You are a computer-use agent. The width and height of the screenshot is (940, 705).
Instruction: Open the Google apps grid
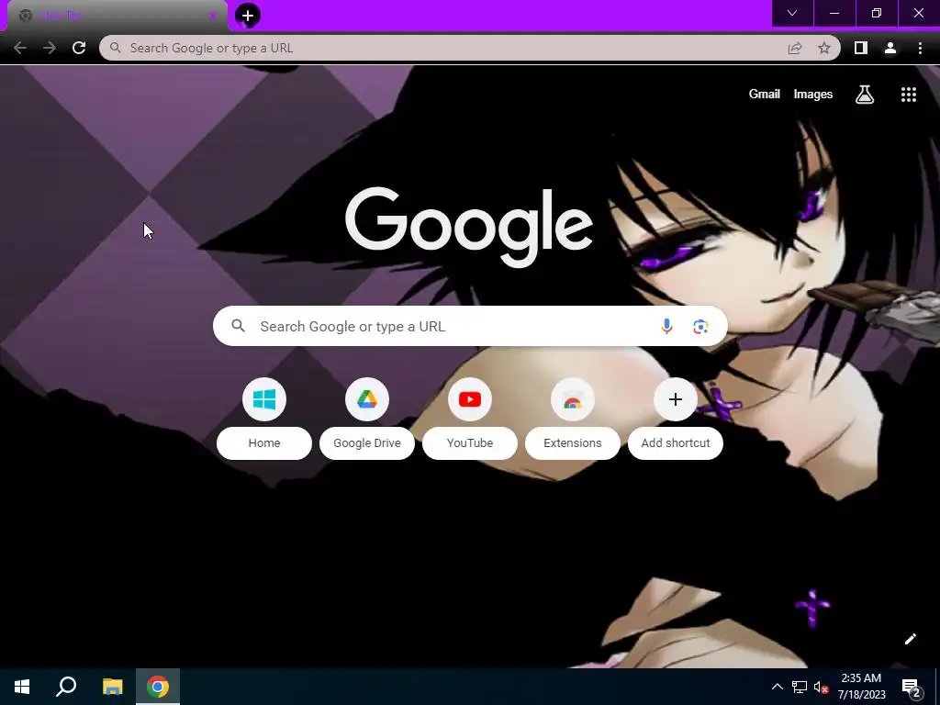coord(909,95)
